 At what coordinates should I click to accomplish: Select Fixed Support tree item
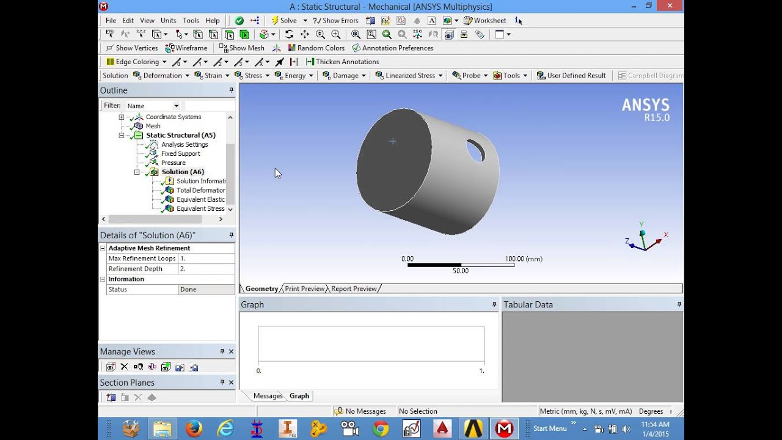[x=180, y=153]
